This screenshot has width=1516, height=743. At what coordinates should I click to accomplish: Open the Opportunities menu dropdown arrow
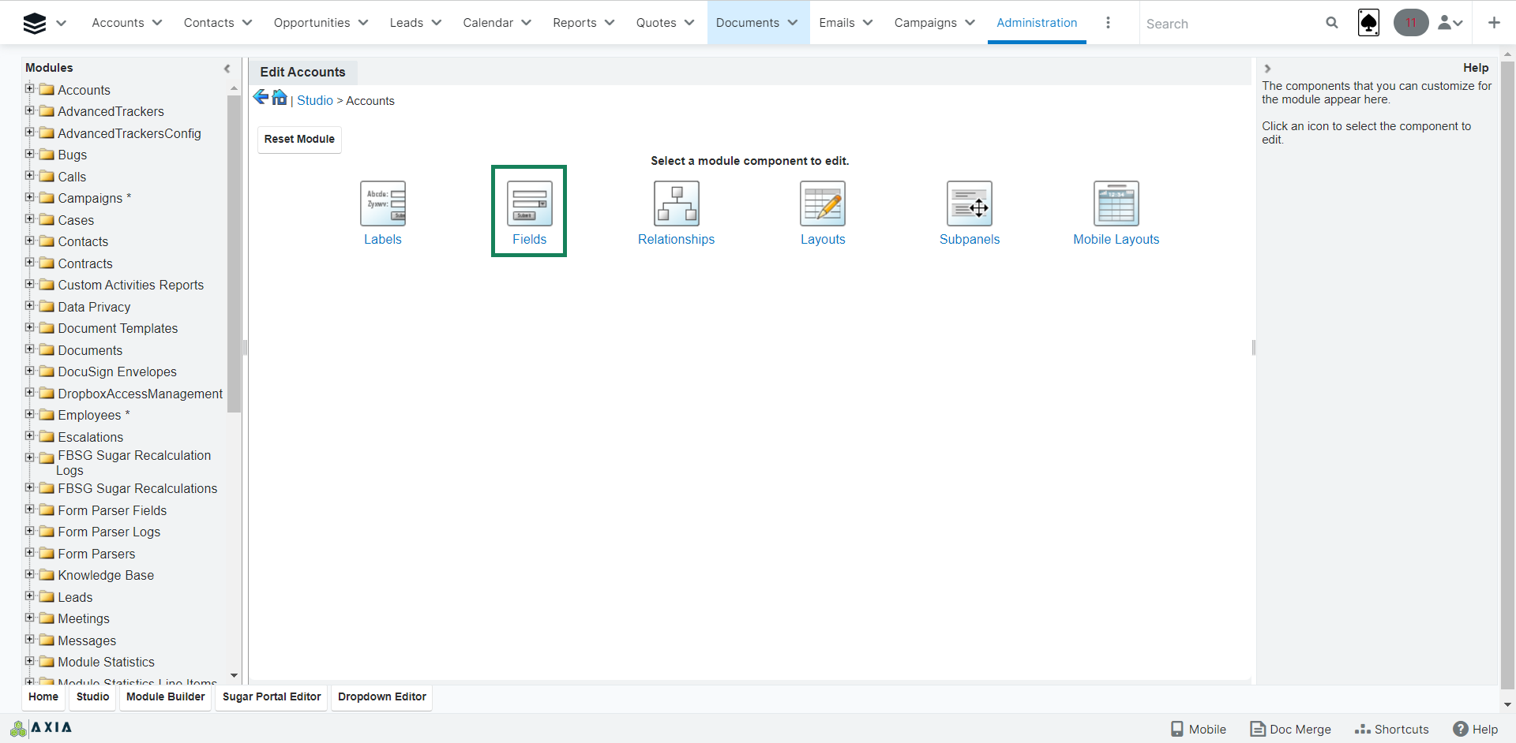coord(363,23)
